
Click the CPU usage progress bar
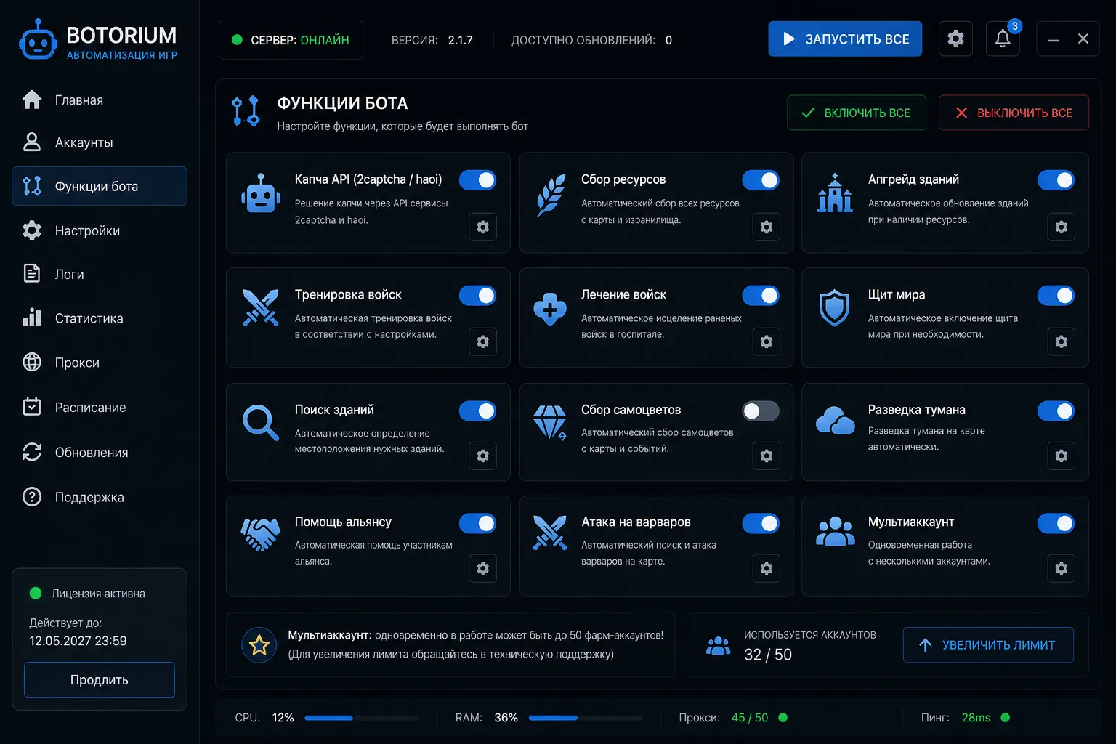coord(362,718)
